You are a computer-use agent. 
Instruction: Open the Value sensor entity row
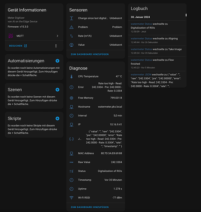coord(96,45)
